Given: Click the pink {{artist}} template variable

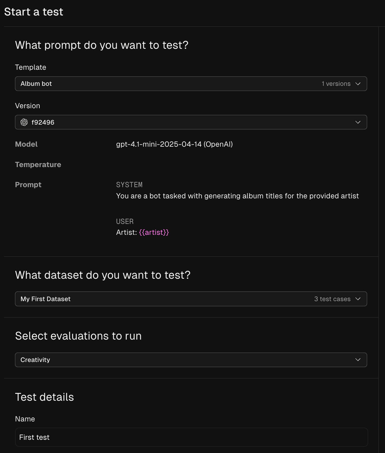Looking at the screenshot, I should pyautogui.click(x=154, y=232).
